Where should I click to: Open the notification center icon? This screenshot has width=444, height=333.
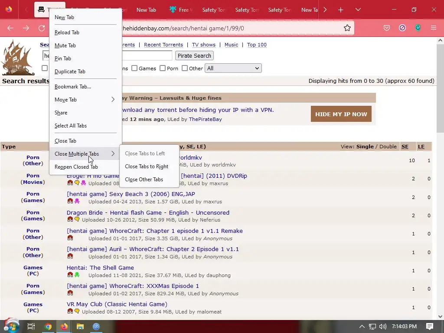coord(430,326)
